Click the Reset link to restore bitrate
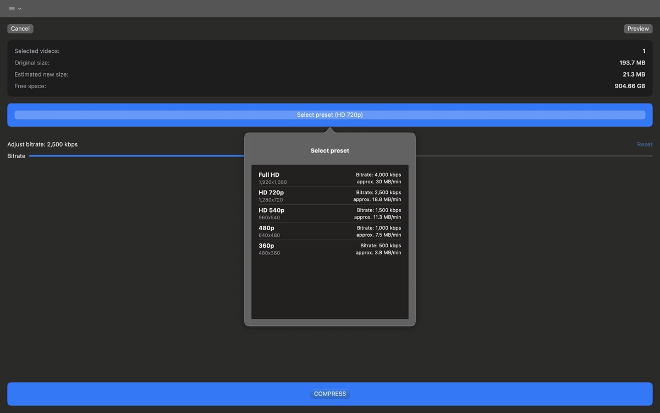The height and width of the screenshot is (413, 660). tap(644, 144)
